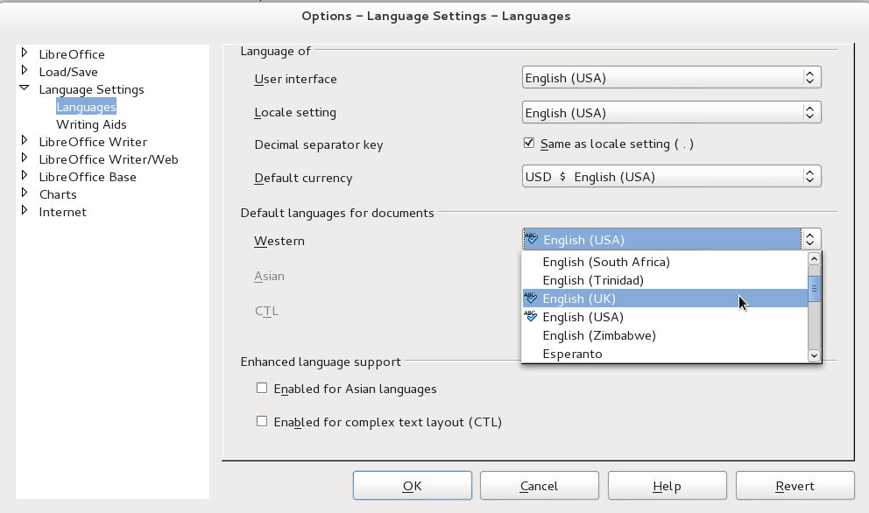Select the LibreOffice Writer/Web category label
This screenshot has width=869, height=513.
pyautogui.click(x=109, y=159)
